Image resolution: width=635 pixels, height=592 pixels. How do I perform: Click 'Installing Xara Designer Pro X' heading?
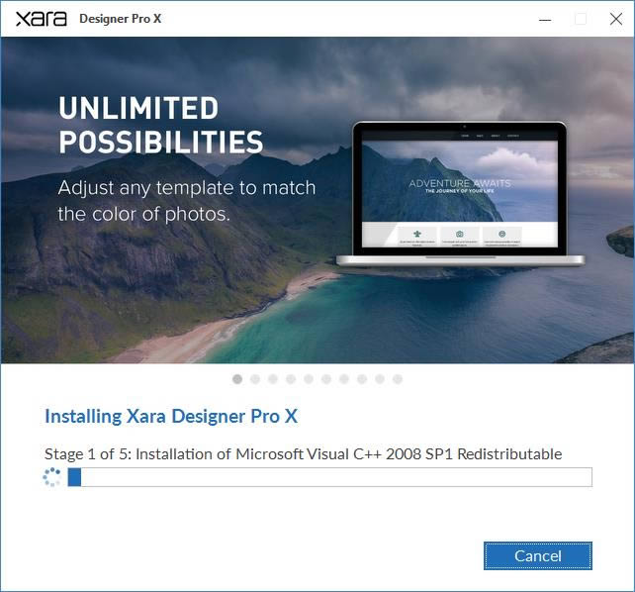click(171, 416)
